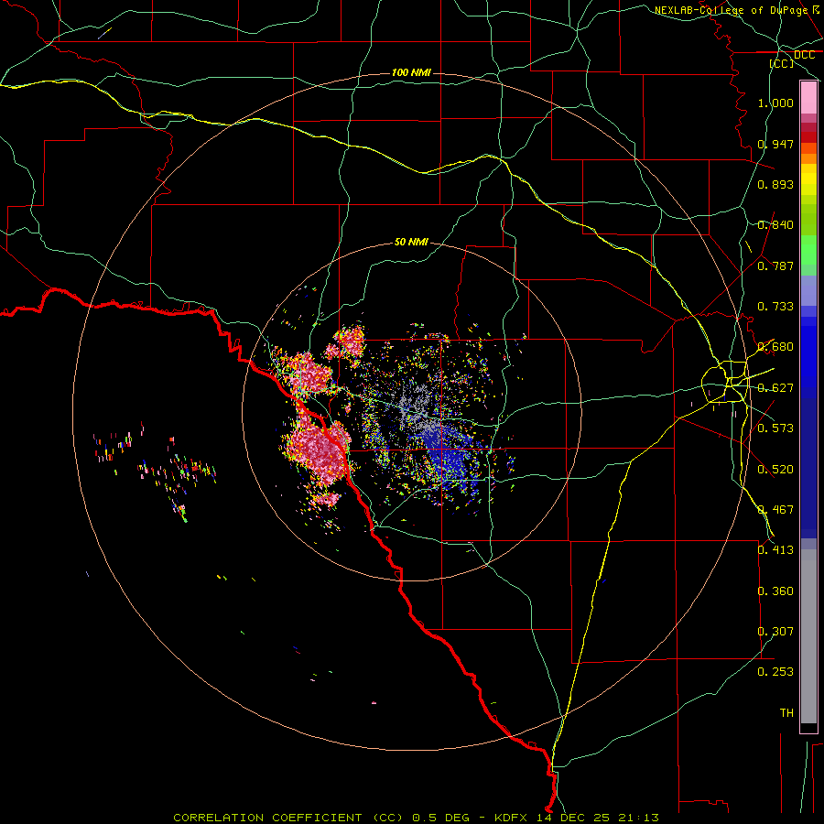The image size is (824, 824).
Task: Click the 50 NMI range ring label
Action: (411, 243)
